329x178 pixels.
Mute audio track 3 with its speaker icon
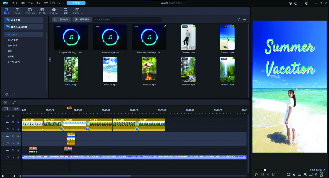(13, 157)
